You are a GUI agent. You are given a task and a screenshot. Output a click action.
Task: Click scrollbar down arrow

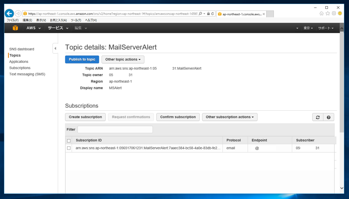(342, 188)
